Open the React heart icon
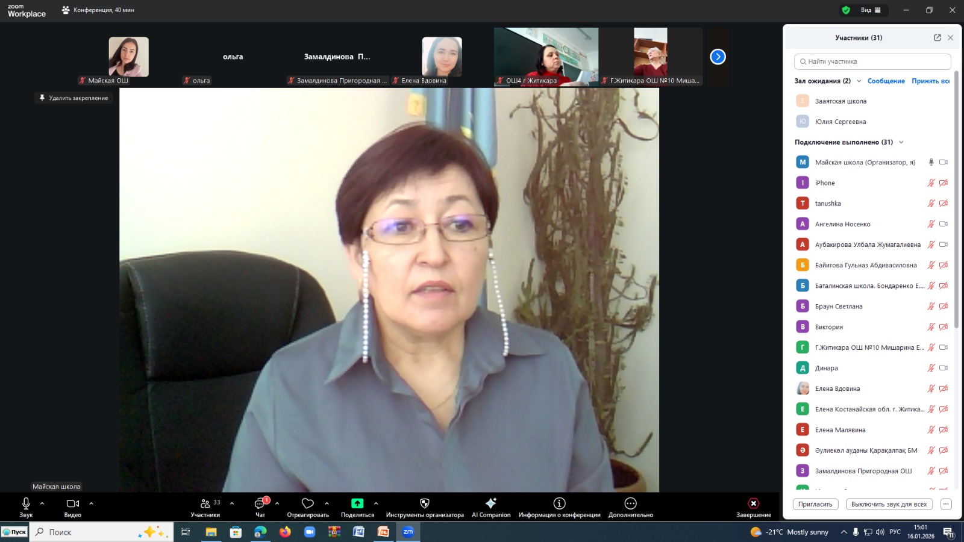 coord(308,503)
